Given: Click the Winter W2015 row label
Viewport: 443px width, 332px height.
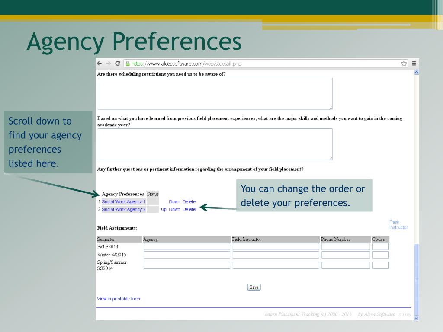Looking at the screenshot, I should pos(112,255).
